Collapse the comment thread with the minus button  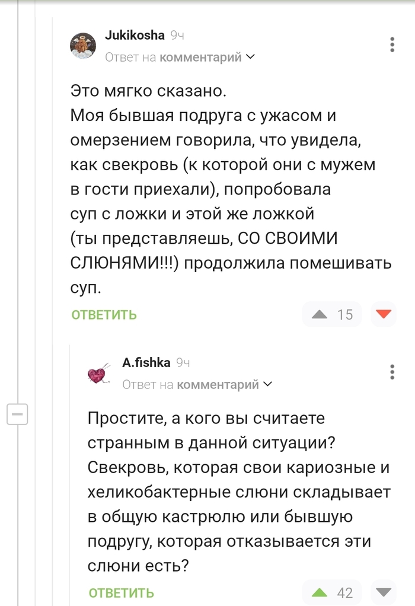(17, 415)
